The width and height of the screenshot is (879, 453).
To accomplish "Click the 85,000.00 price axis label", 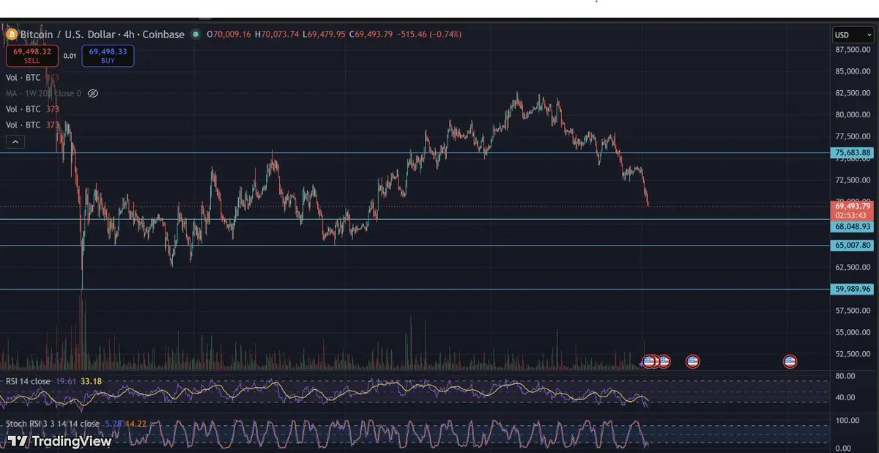I will tap(853, 72).
